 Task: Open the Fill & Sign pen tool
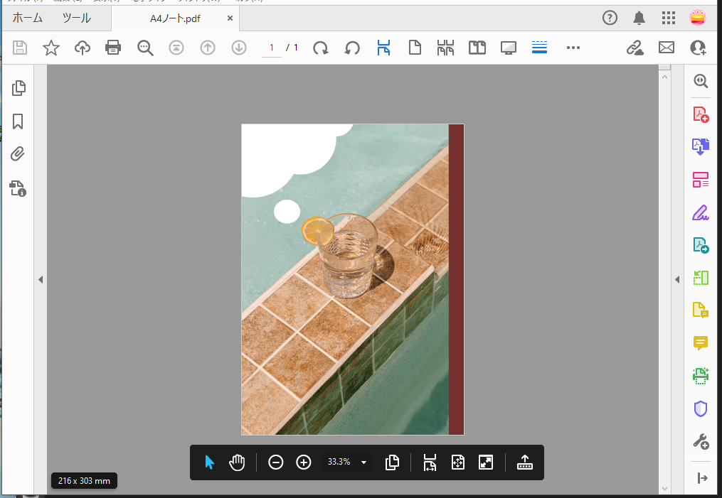tap(701, 212)
